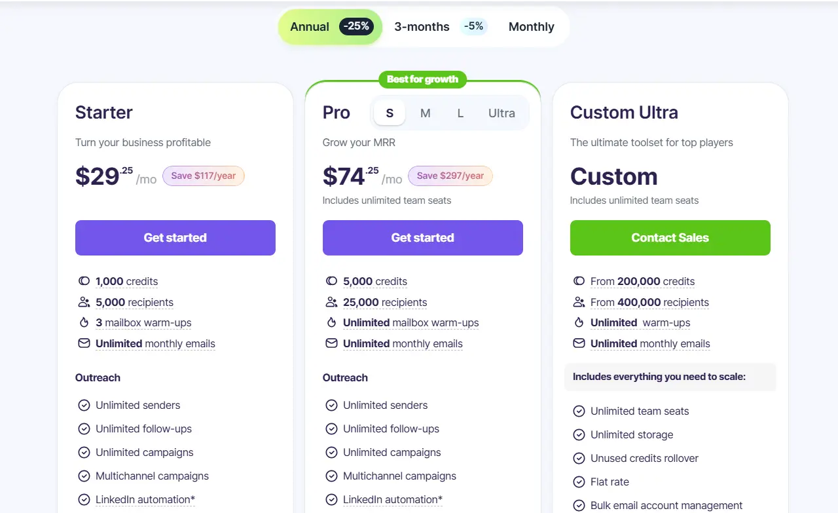The height and width of the screenshot is (513, 838).
Task: Click the recipients icon in Pro plan
Action: 331,302
